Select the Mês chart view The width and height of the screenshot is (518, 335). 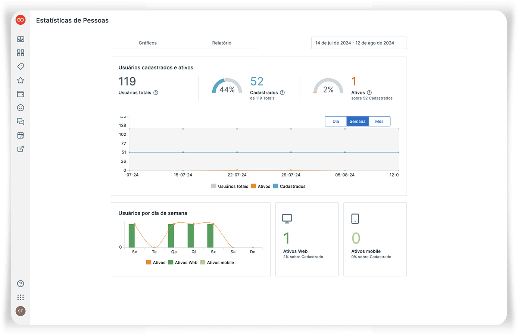(x=379, y=121)
